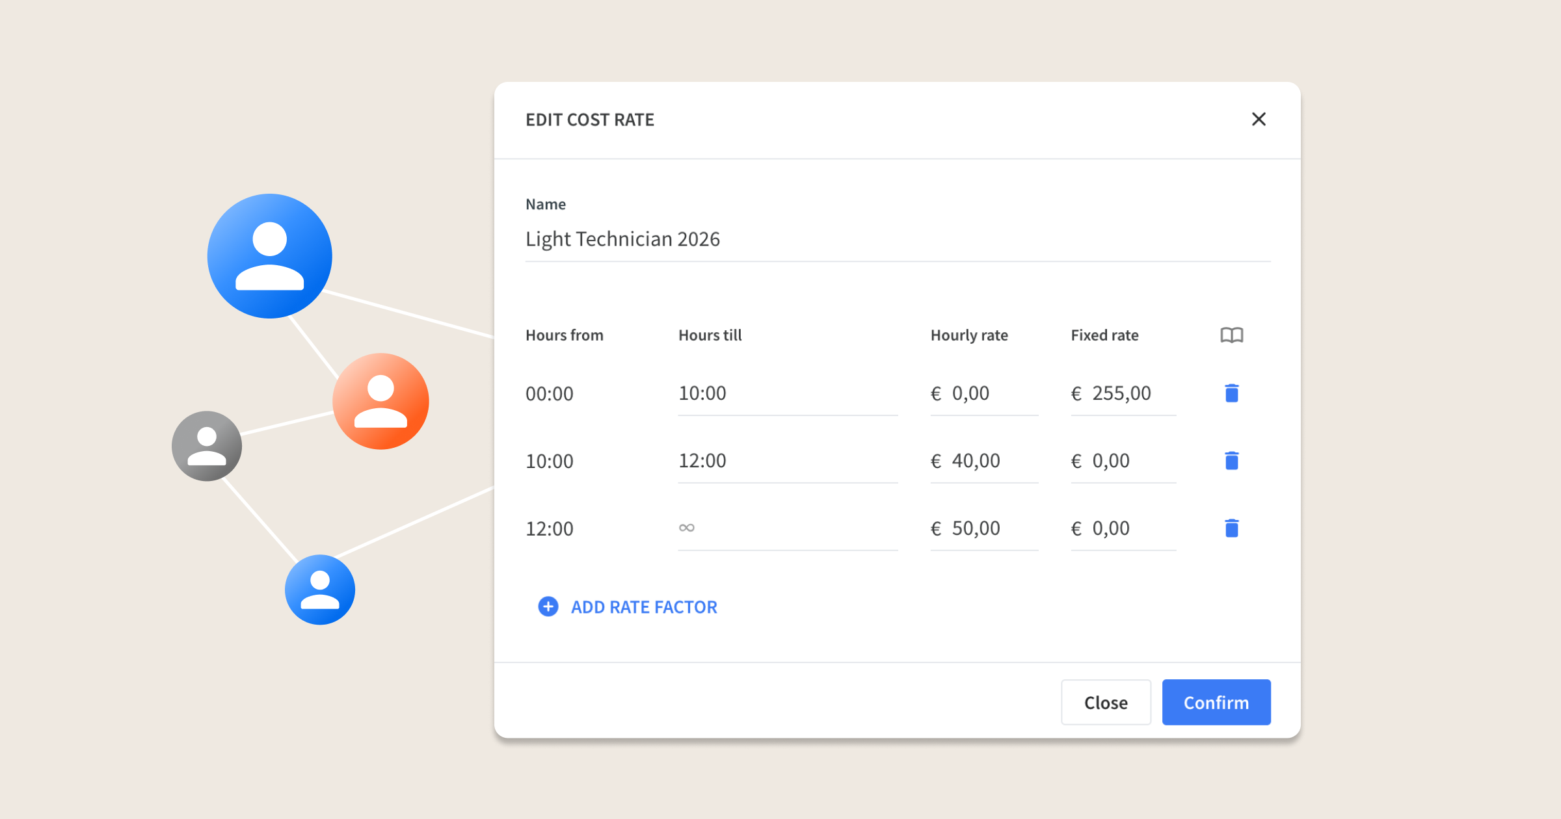This screenshot has width=1561, height=819.
Task: Edit the Name field Light Technician 2026
Action: 898,239
